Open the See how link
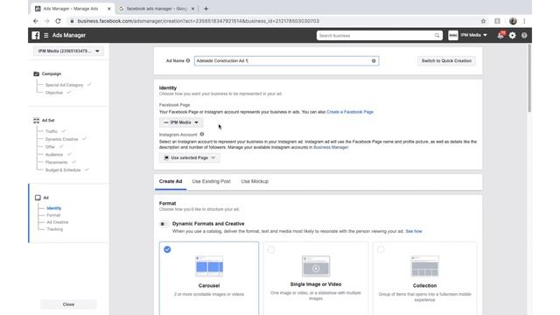 pyautogui.click(x=414, y=231)
